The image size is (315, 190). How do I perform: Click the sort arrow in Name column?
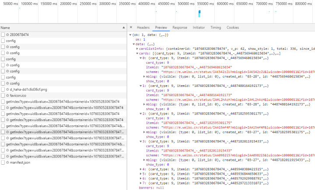(x=123, y=28)
